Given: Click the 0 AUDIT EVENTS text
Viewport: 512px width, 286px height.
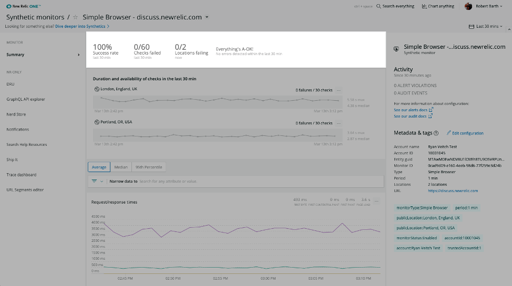Looking at the screenshot, I should point(411,93).
